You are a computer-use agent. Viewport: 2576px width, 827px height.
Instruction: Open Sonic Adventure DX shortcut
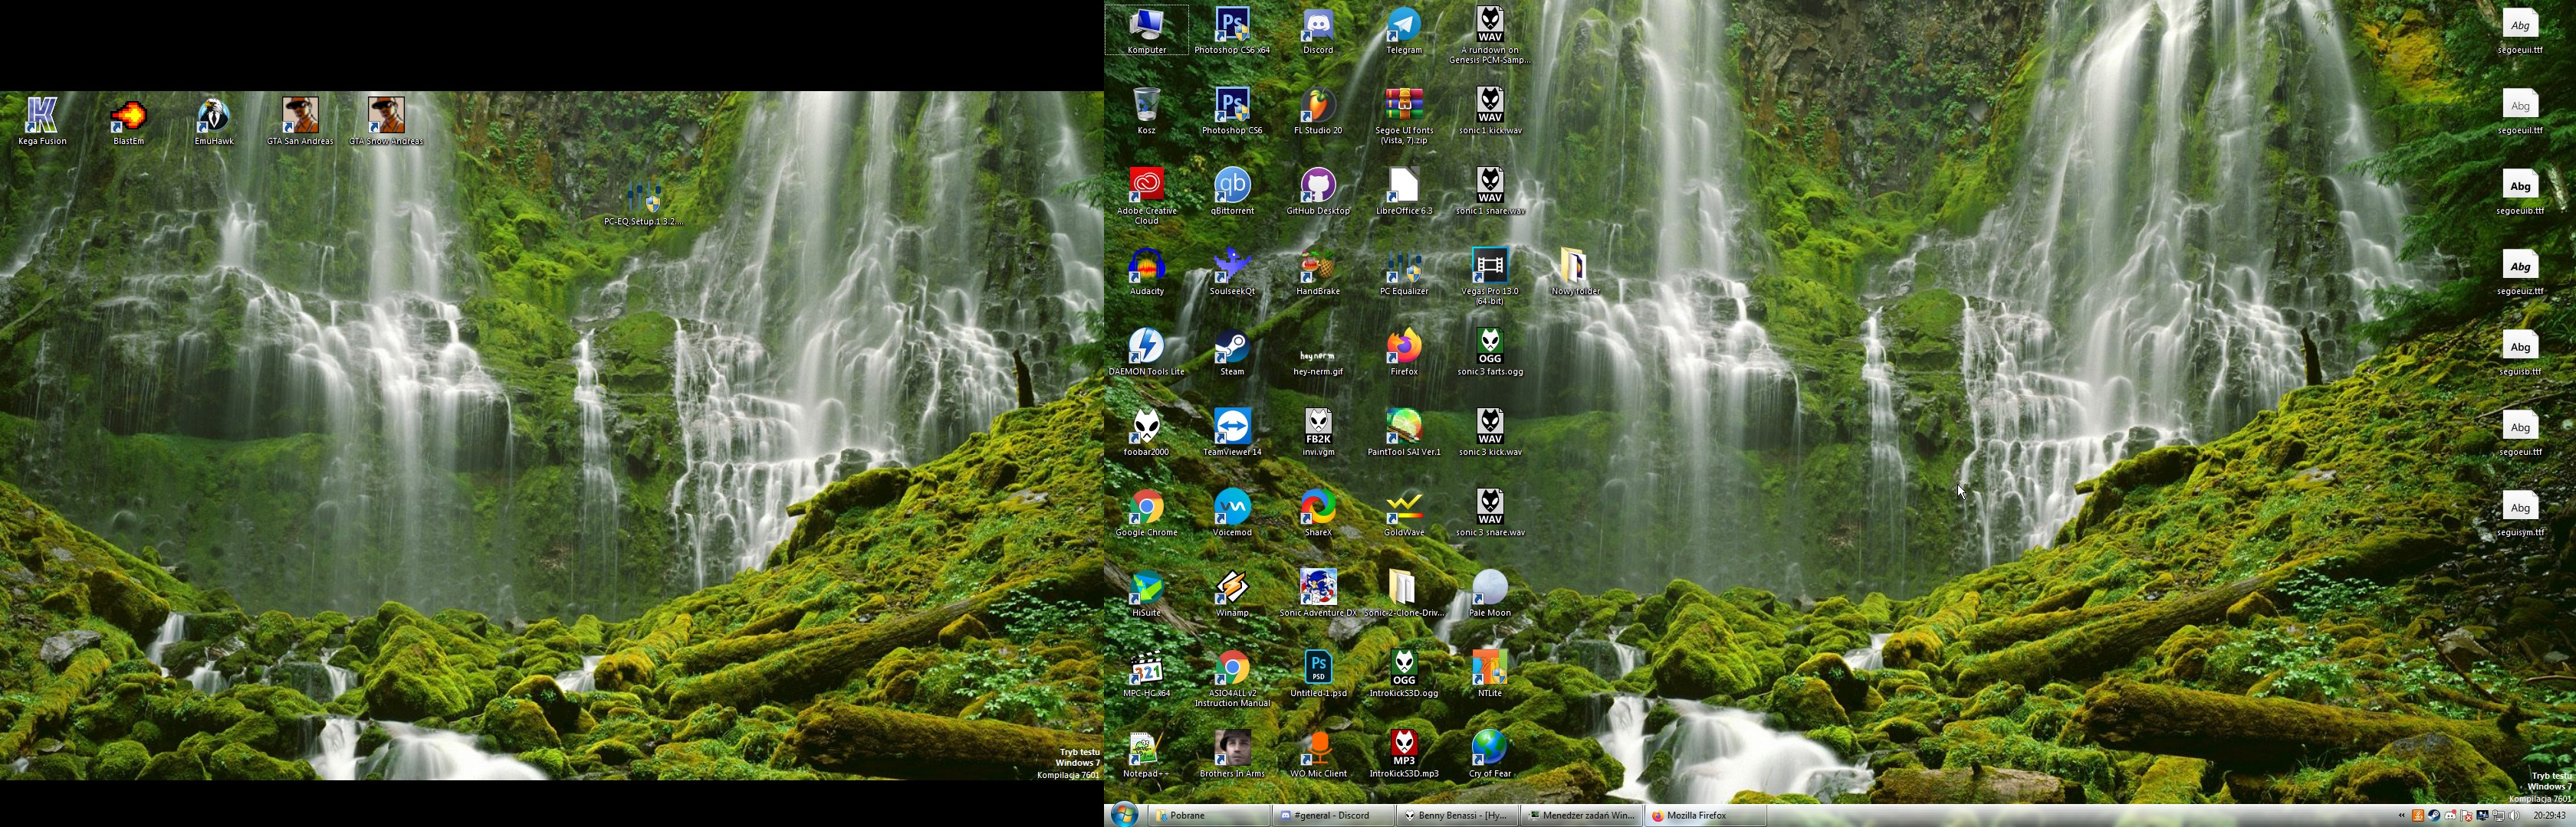[1318, 593]
